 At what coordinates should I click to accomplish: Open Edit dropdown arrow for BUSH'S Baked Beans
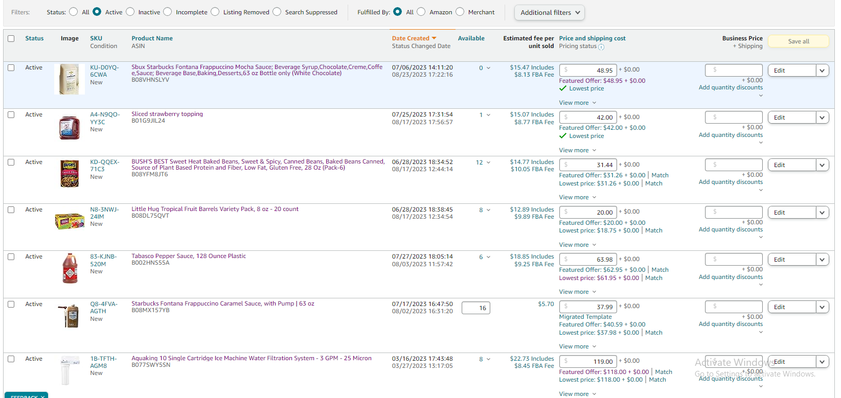(822, 165)
